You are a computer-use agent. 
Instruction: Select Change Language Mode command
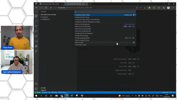pyautogui.click(x=105, y=38)
